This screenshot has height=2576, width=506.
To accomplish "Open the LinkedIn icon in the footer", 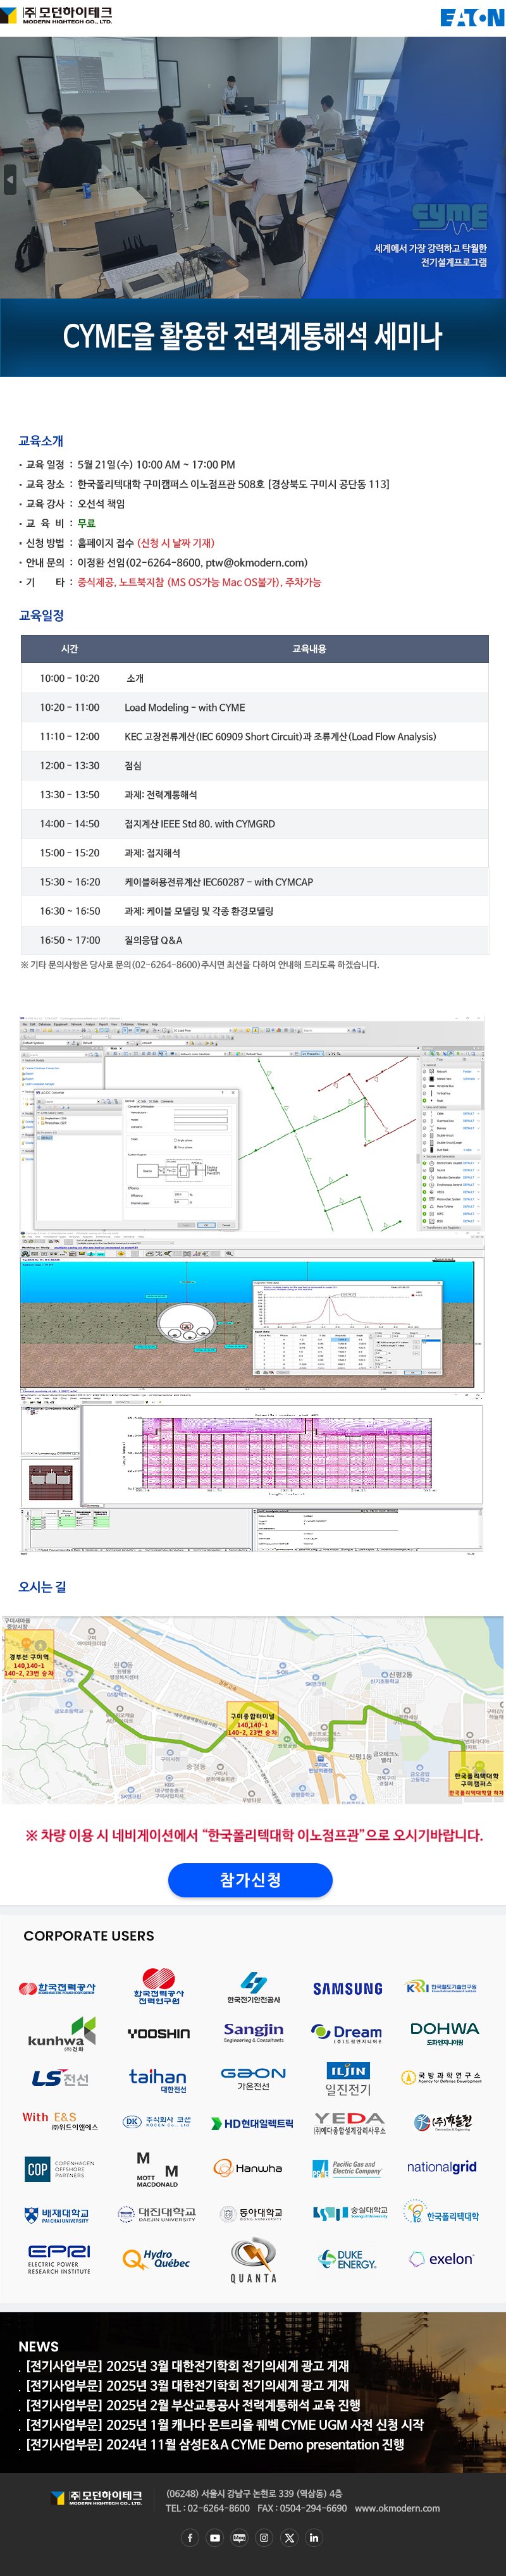I will pyautogui.click(x=314, y=2537).
